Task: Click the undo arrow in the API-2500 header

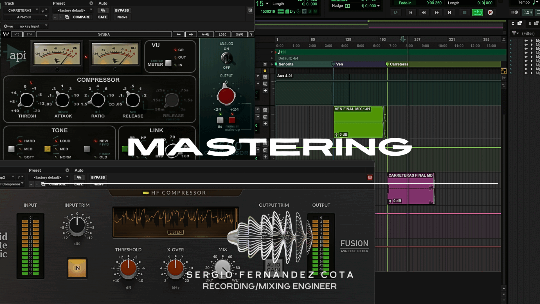Action: coord(17,34)
